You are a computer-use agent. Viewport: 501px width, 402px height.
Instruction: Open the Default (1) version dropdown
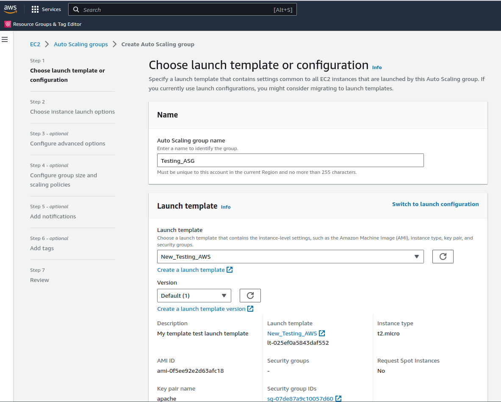194,296
